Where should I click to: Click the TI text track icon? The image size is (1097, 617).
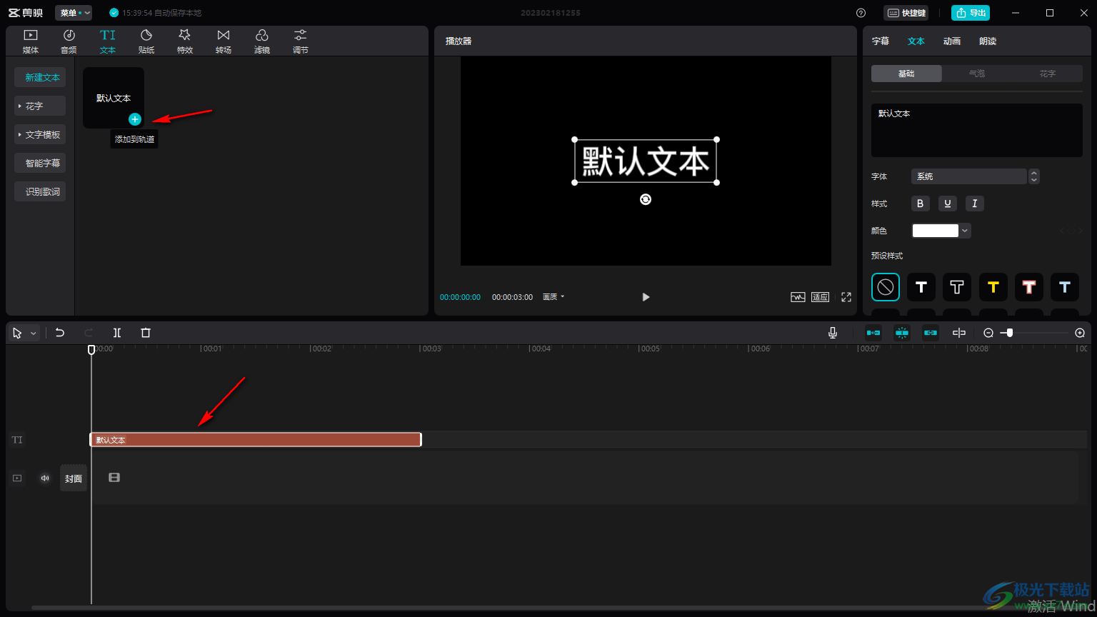pos(17,440)
